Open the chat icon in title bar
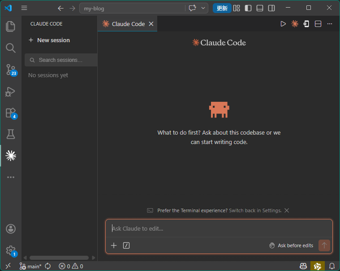Viewport: 340px width, 271px height. coord(192,8)
